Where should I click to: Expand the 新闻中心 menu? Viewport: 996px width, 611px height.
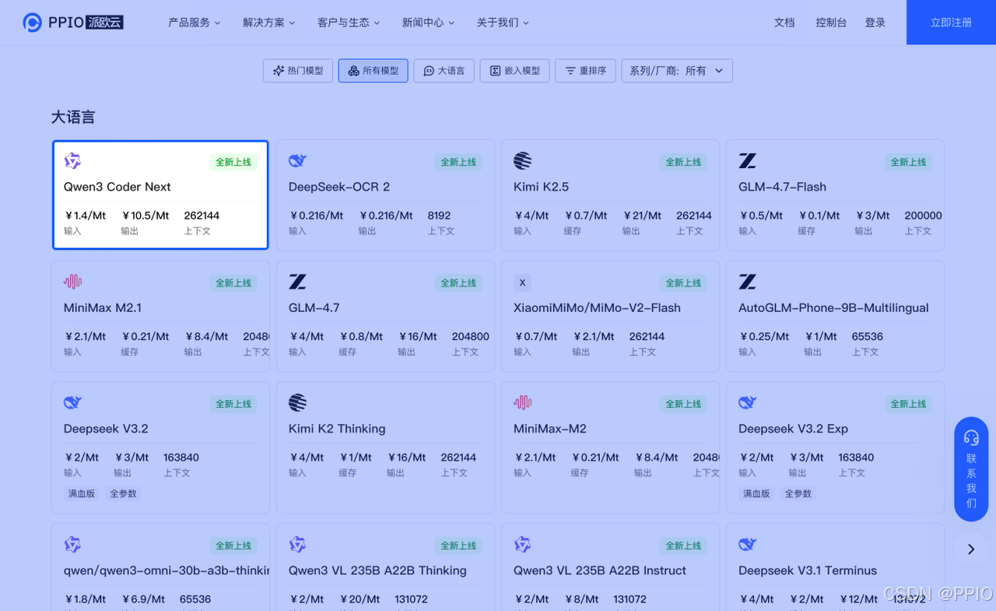point(428,23)
